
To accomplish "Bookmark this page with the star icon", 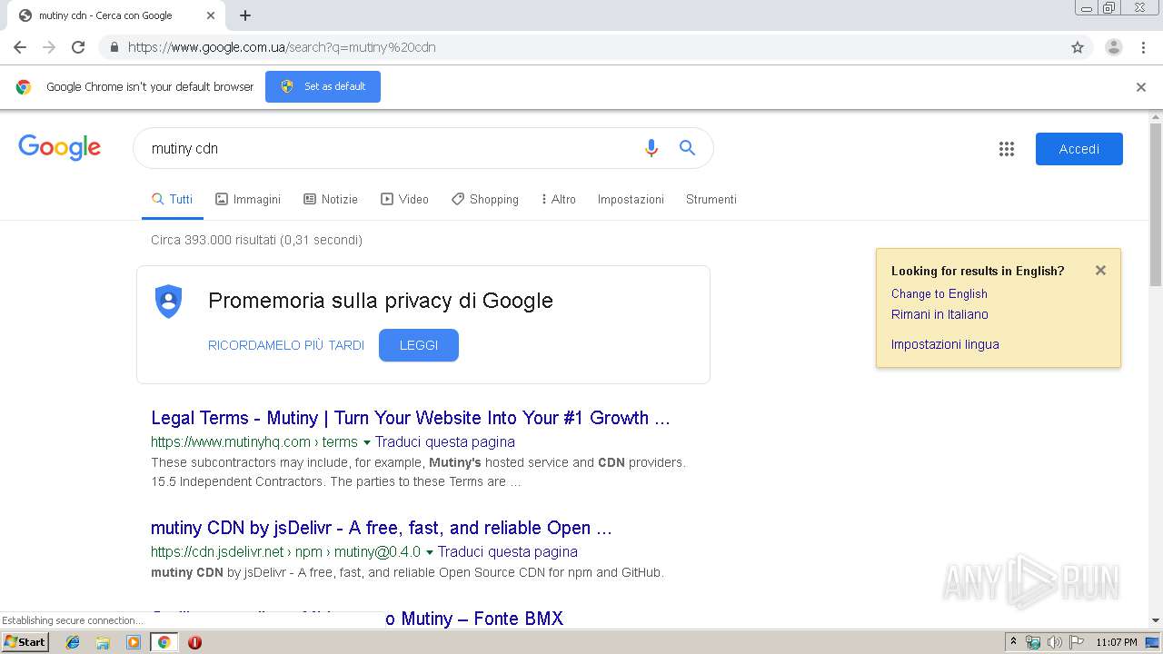I will (x=1078, y=47).
